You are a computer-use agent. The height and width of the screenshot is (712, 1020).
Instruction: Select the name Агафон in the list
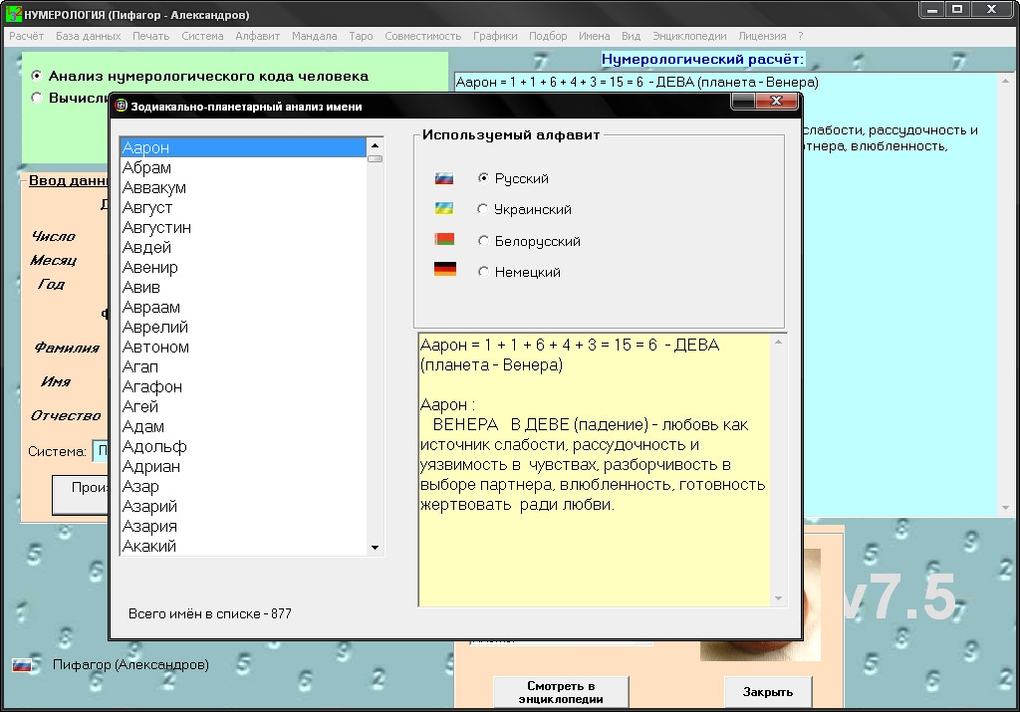pyautogui.click(x=243, y=387)
